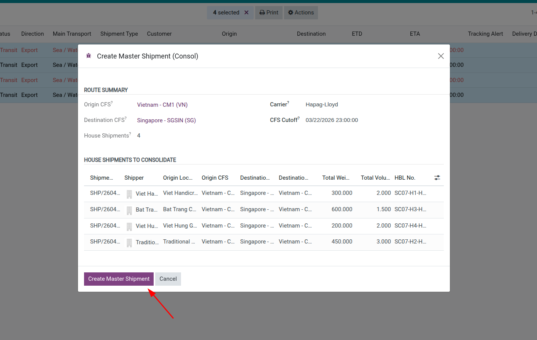Image resolution: width=537 pixels, height=340 pixels.
Task: Click the HBL No. column header
Action: pos(404,177)
